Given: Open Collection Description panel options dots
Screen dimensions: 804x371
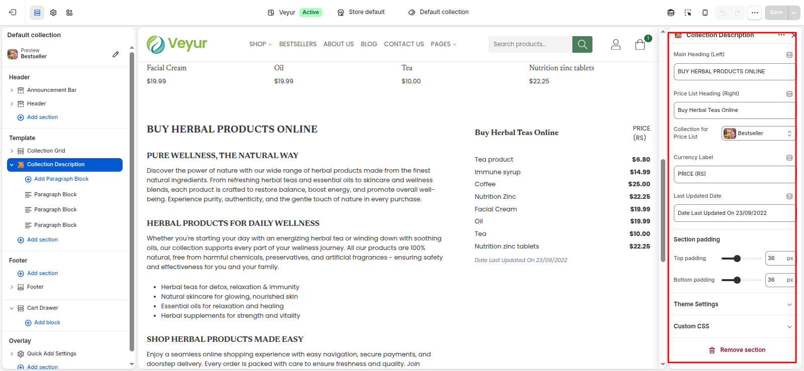Looking at the screenshot, I should tap(781, 35).
